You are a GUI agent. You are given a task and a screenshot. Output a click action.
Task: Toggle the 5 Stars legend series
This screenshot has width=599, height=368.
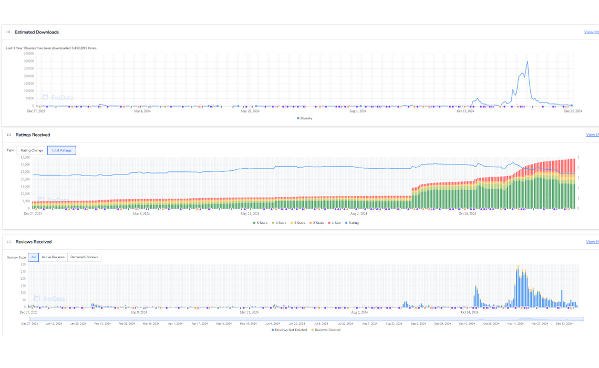(x=260, y=223)
